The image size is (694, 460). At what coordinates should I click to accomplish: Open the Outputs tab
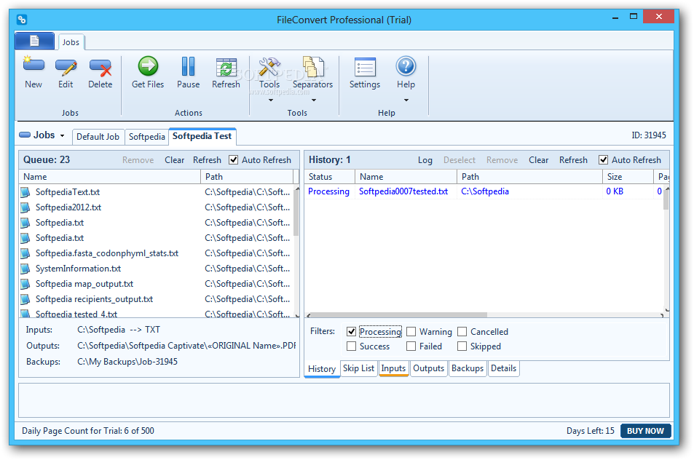pyautogui.click(x=428, y=368)
